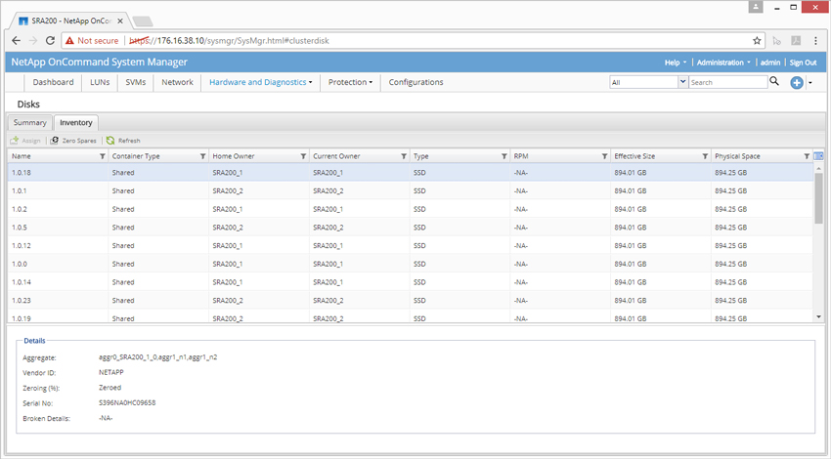Open the new tab button in Chrome
The width and height of the screenshot is (831, 459).
(x=143, y=21)
